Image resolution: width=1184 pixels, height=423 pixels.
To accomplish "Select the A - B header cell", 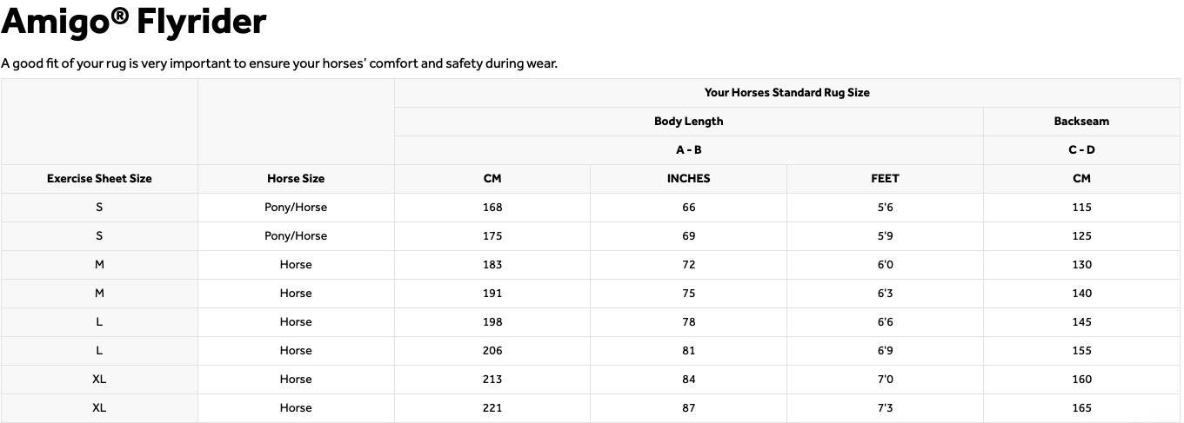I will [688, 150].
